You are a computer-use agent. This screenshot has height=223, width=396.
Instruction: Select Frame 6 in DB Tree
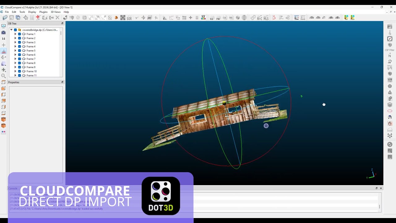(x=31, y=55)
